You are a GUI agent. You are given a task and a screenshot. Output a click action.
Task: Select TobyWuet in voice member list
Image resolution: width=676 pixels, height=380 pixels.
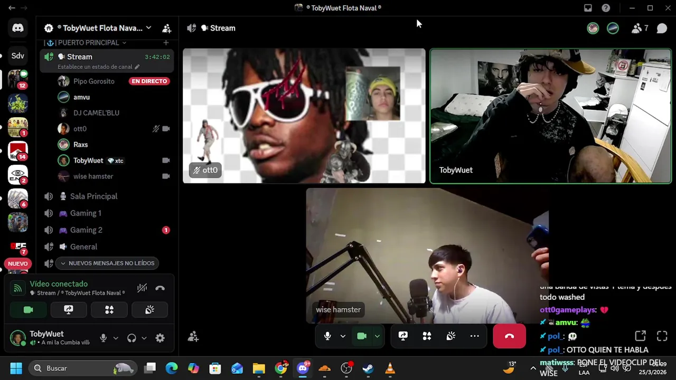coord(88,160)
